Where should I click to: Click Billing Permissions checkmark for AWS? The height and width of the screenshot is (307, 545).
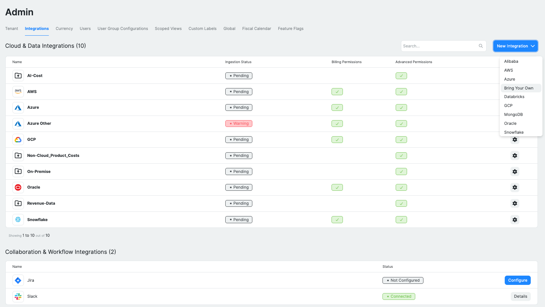[337, 91]
